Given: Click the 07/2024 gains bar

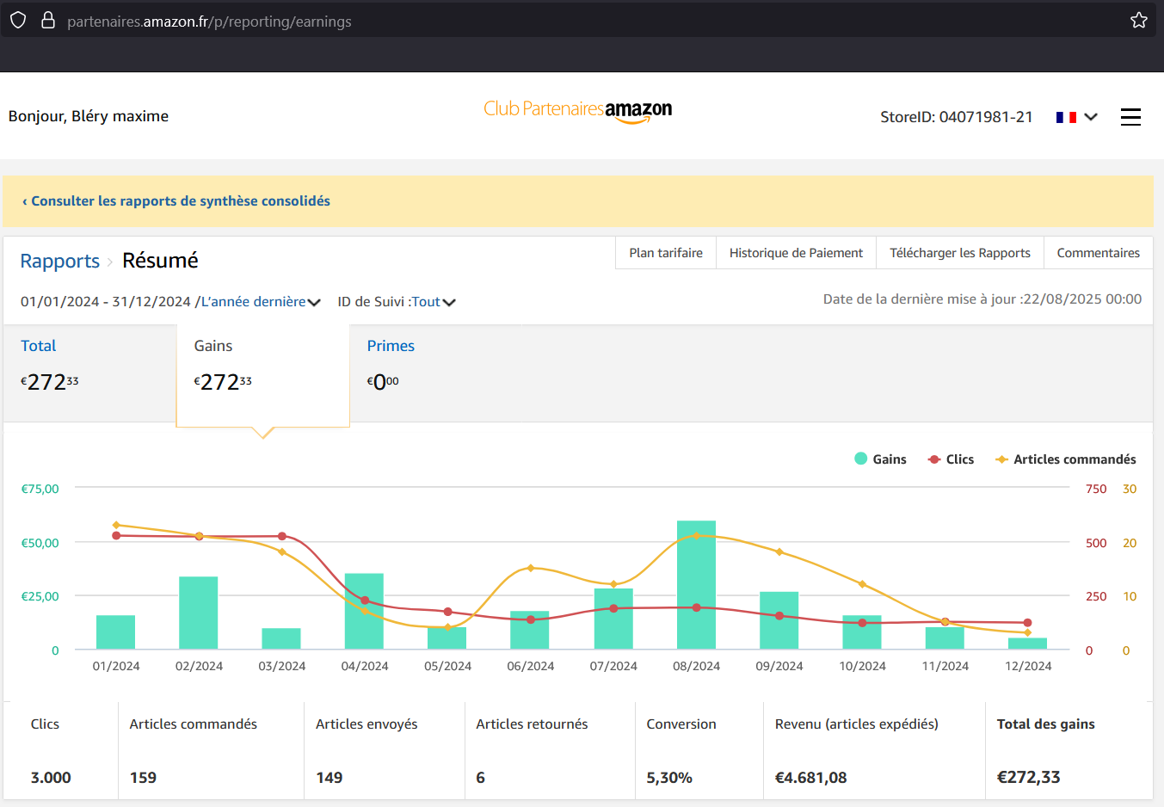Looking at the screenshot, I should coord(613,619).
